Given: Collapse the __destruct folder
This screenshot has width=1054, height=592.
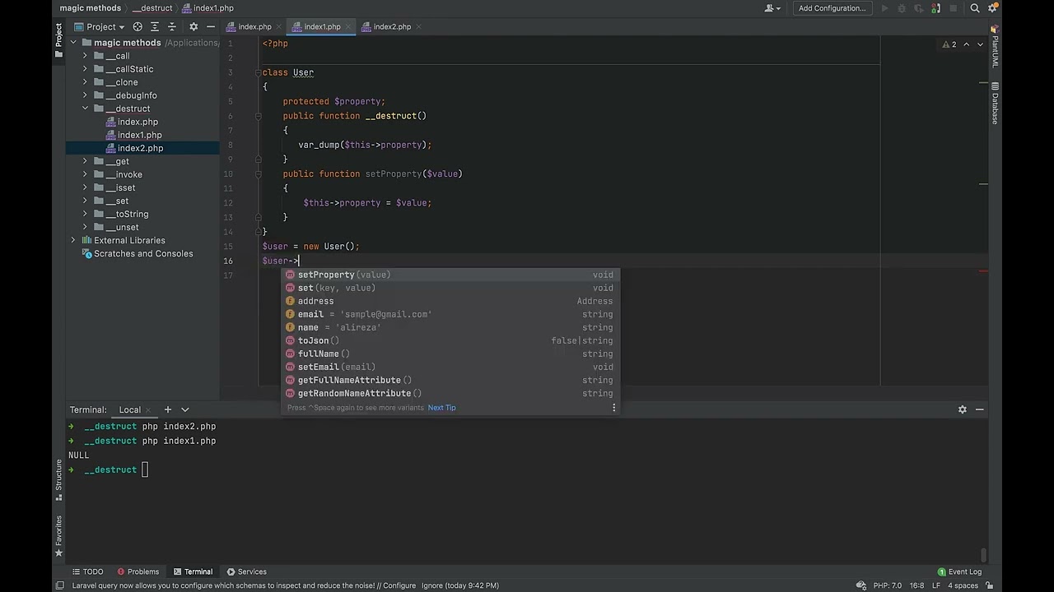Looking at the screenshot, I should pyautogui.click(x=85, y=109).
